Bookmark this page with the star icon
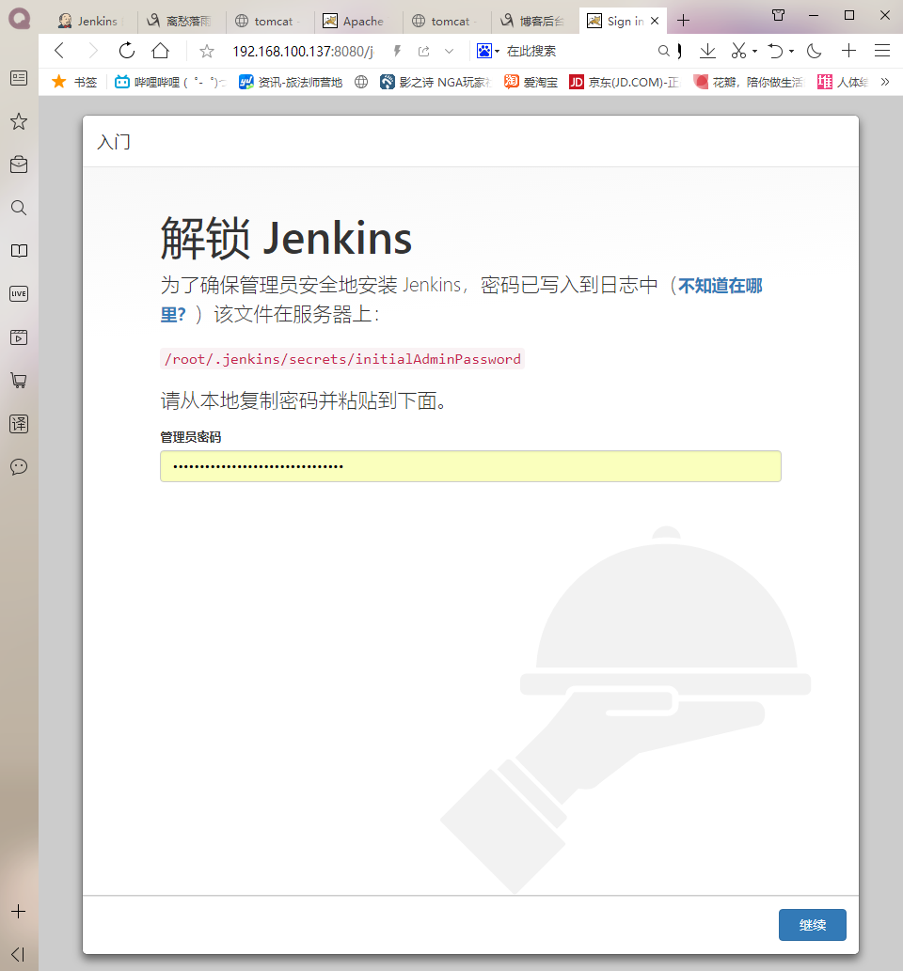Image resolution: width=903 pixels, height=971 pixels. point(207,52)
